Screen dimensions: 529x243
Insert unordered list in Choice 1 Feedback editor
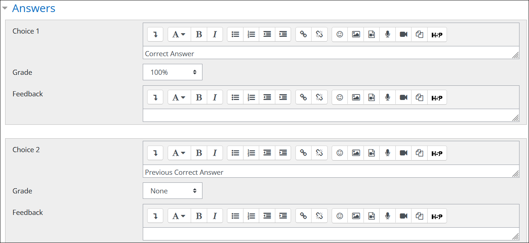[x=235, y=97]
